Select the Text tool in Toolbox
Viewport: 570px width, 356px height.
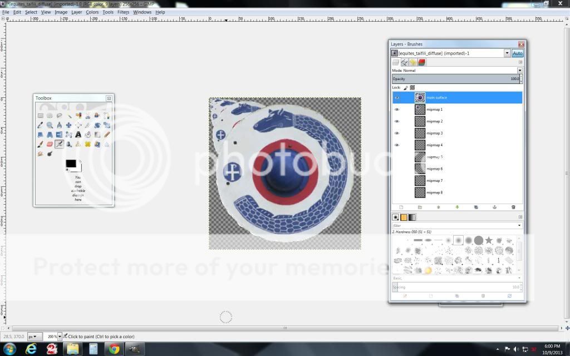pos(78,135)
